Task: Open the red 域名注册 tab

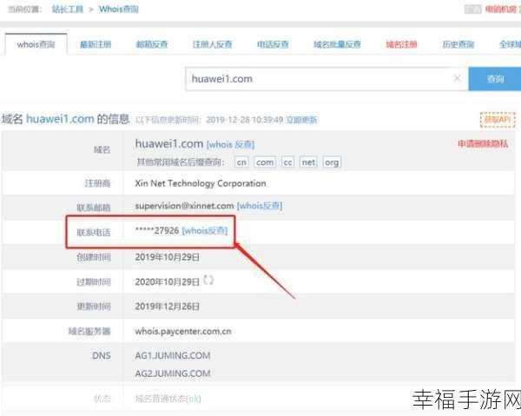Action: tap(401, 44)
